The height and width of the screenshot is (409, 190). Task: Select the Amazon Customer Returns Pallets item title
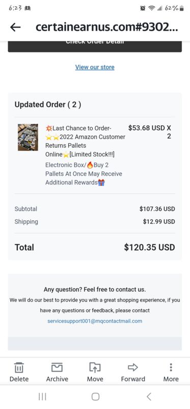point(85,141)
